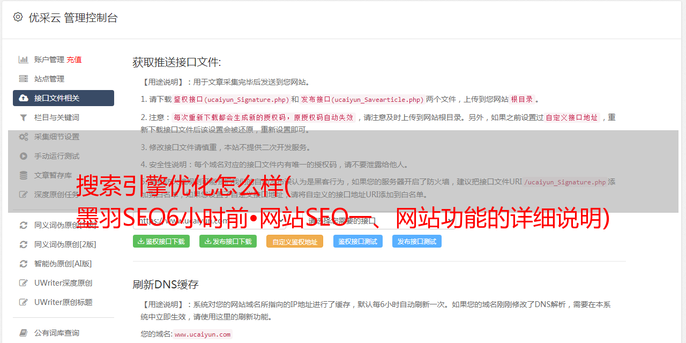Click the blue 鉴权接口测试 button
The width and height of the screenshot is (686, 343).
click(358, 241)
